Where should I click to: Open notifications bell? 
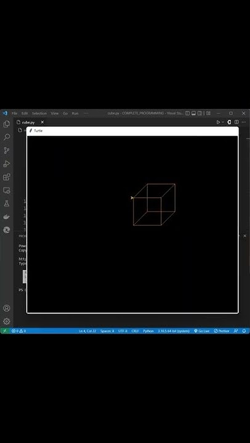click(x=244, y=331)
